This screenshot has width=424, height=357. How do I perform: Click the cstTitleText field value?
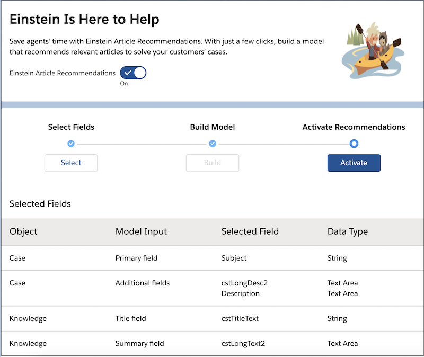240,318
